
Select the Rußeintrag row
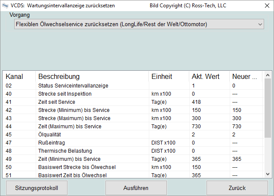click(52, 142)
